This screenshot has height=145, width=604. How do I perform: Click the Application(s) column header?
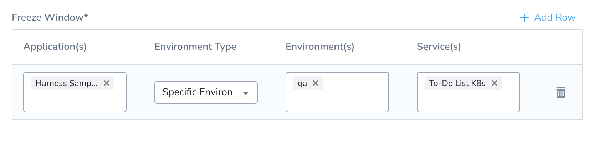point(55,47)
